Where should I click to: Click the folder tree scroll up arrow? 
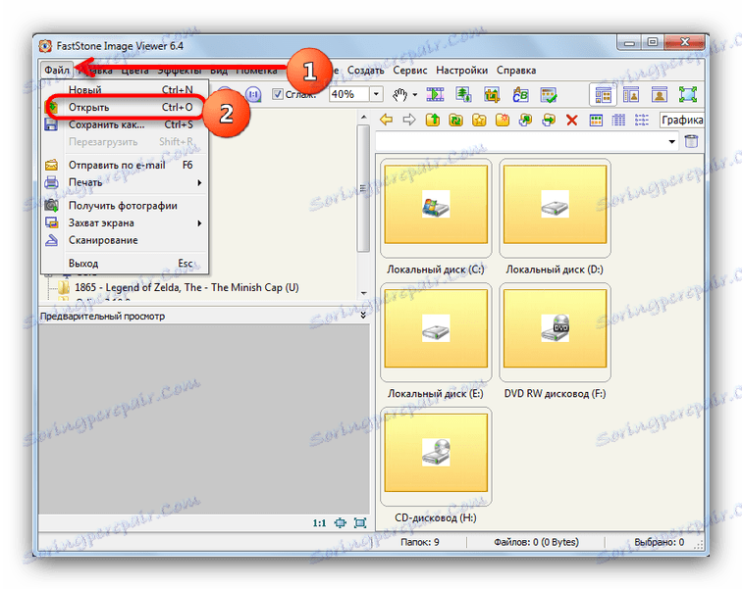pos(363,117)
